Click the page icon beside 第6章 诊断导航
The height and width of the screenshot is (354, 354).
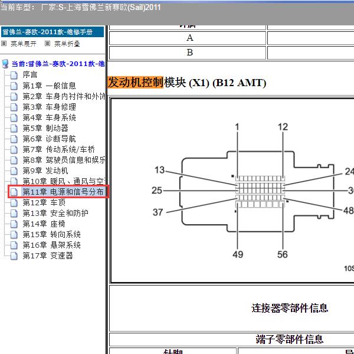pos(14,139)
